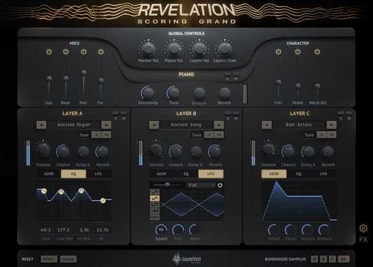The image size is (373, 267).
Task: Click Layer B previous sample arrow
Action: 154,125
